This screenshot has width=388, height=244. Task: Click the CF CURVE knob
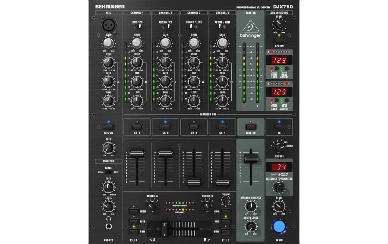click(x=226, y=200)
